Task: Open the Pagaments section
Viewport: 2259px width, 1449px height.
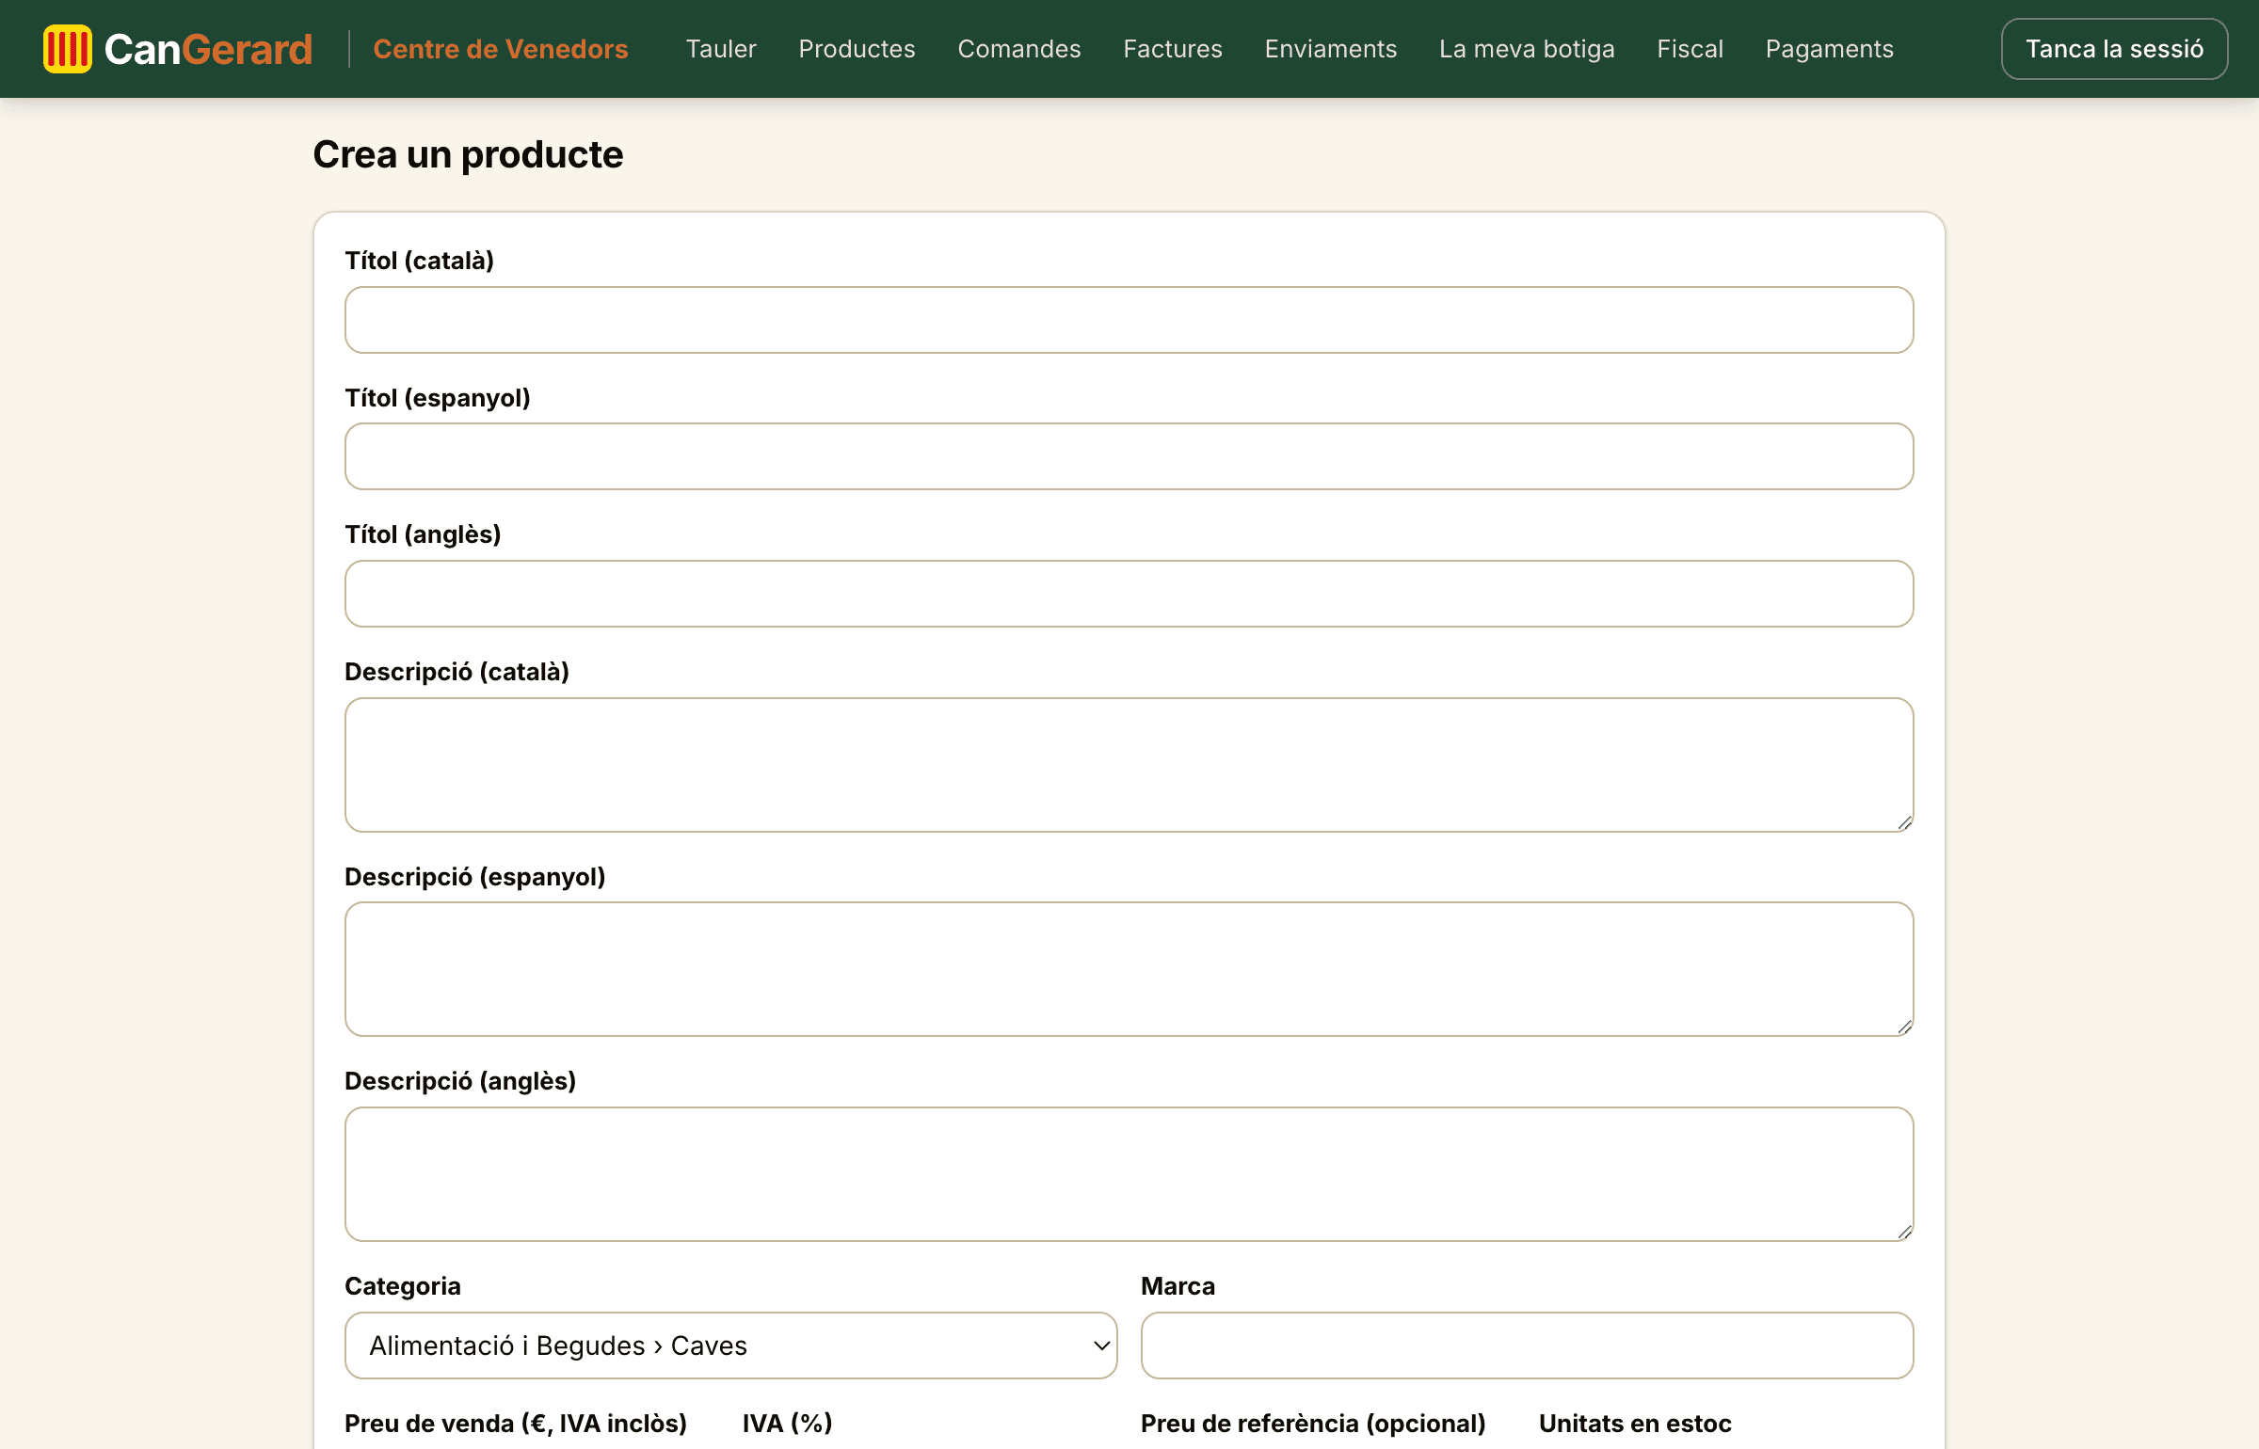Action: click(1830, 49)
